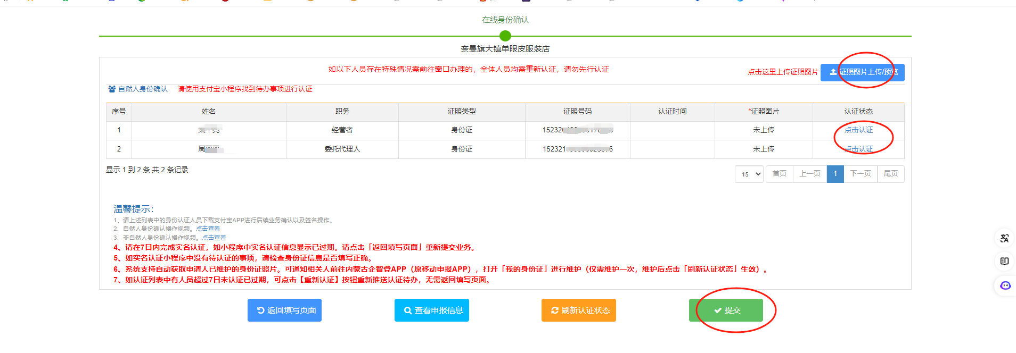The height and width of the screenshot is (353, 1016).
Task: Click the translate icon on right edge
Action: (x=1004, y=238)
